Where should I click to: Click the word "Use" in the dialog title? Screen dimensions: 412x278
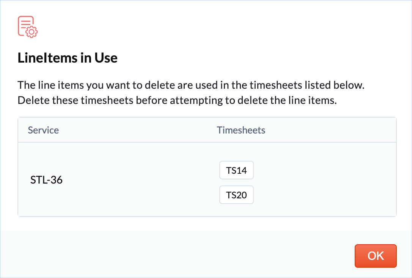(107, 58)
